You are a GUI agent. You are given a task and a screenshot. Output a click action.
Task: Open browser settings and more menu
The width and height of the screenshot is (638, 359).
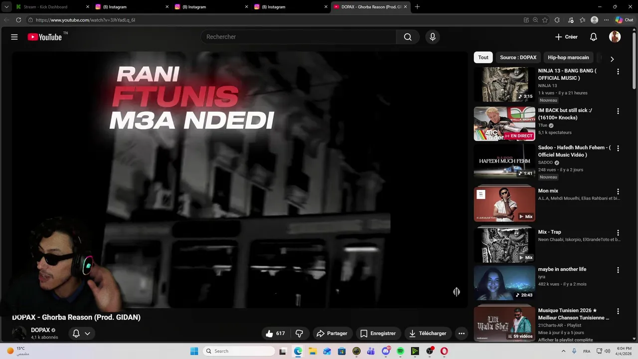[x=606, y=20]
